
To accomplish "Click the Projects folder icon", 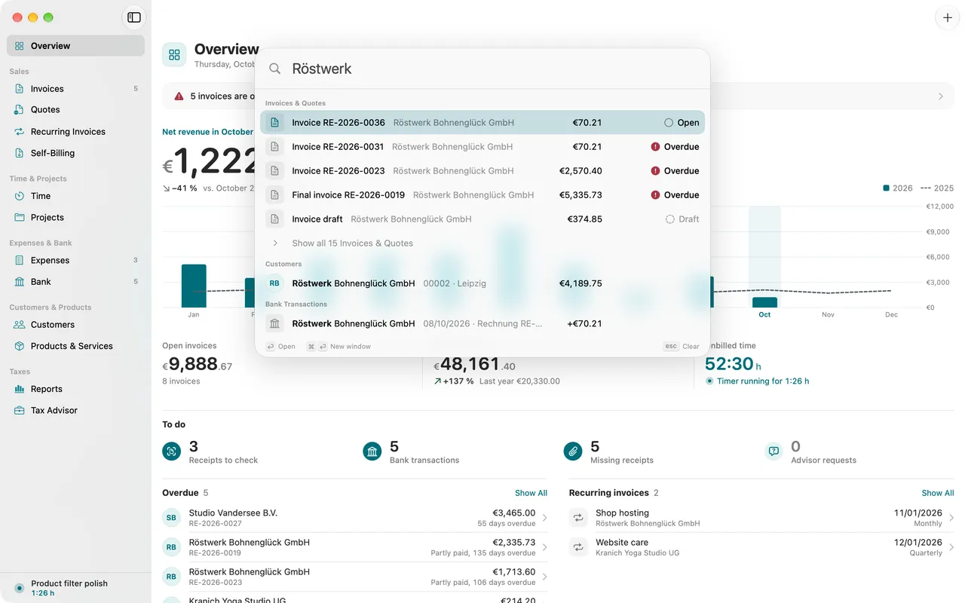I will pyautogui.click(x=20, y=217).
